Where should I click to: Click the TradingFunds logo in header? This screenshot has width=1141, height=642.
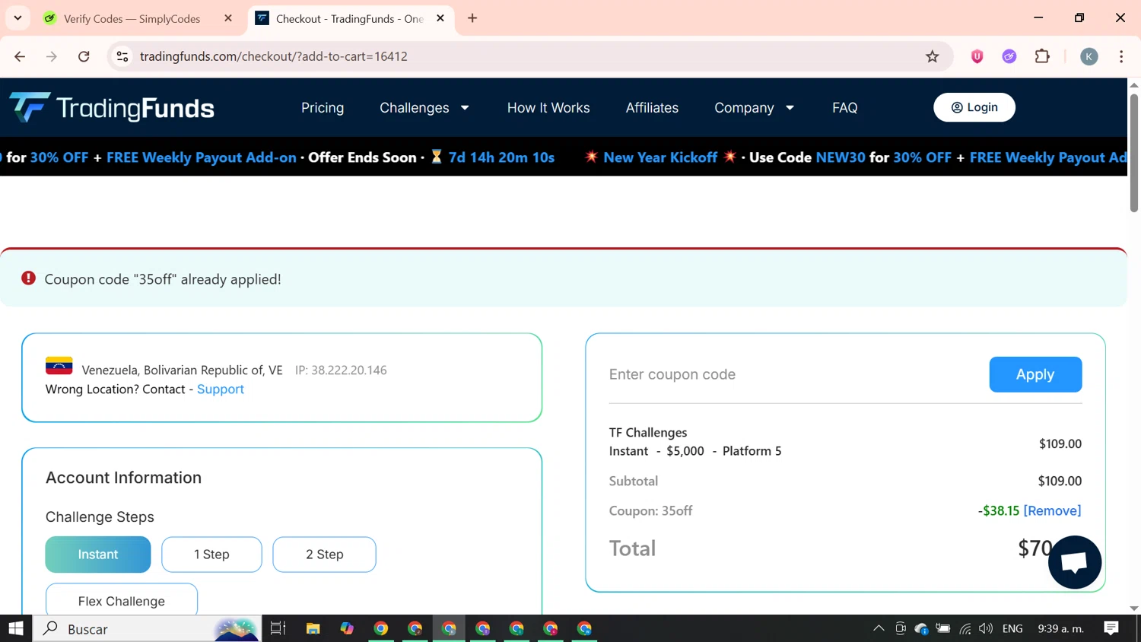[x=112, y=108]
